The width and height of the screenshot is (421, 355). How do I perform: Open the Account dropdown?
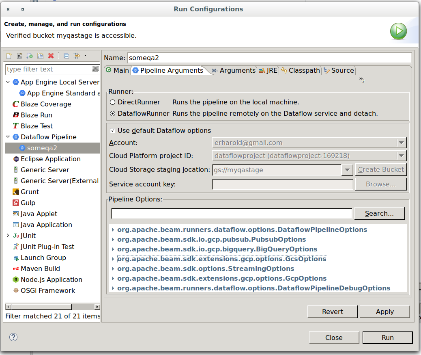click(401, 143)
